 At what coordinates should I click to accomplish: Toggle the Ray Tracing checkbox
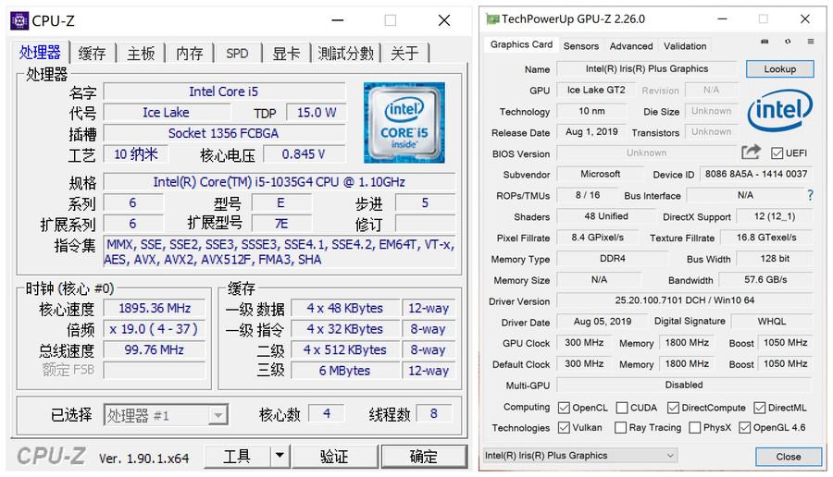(620, 428)
